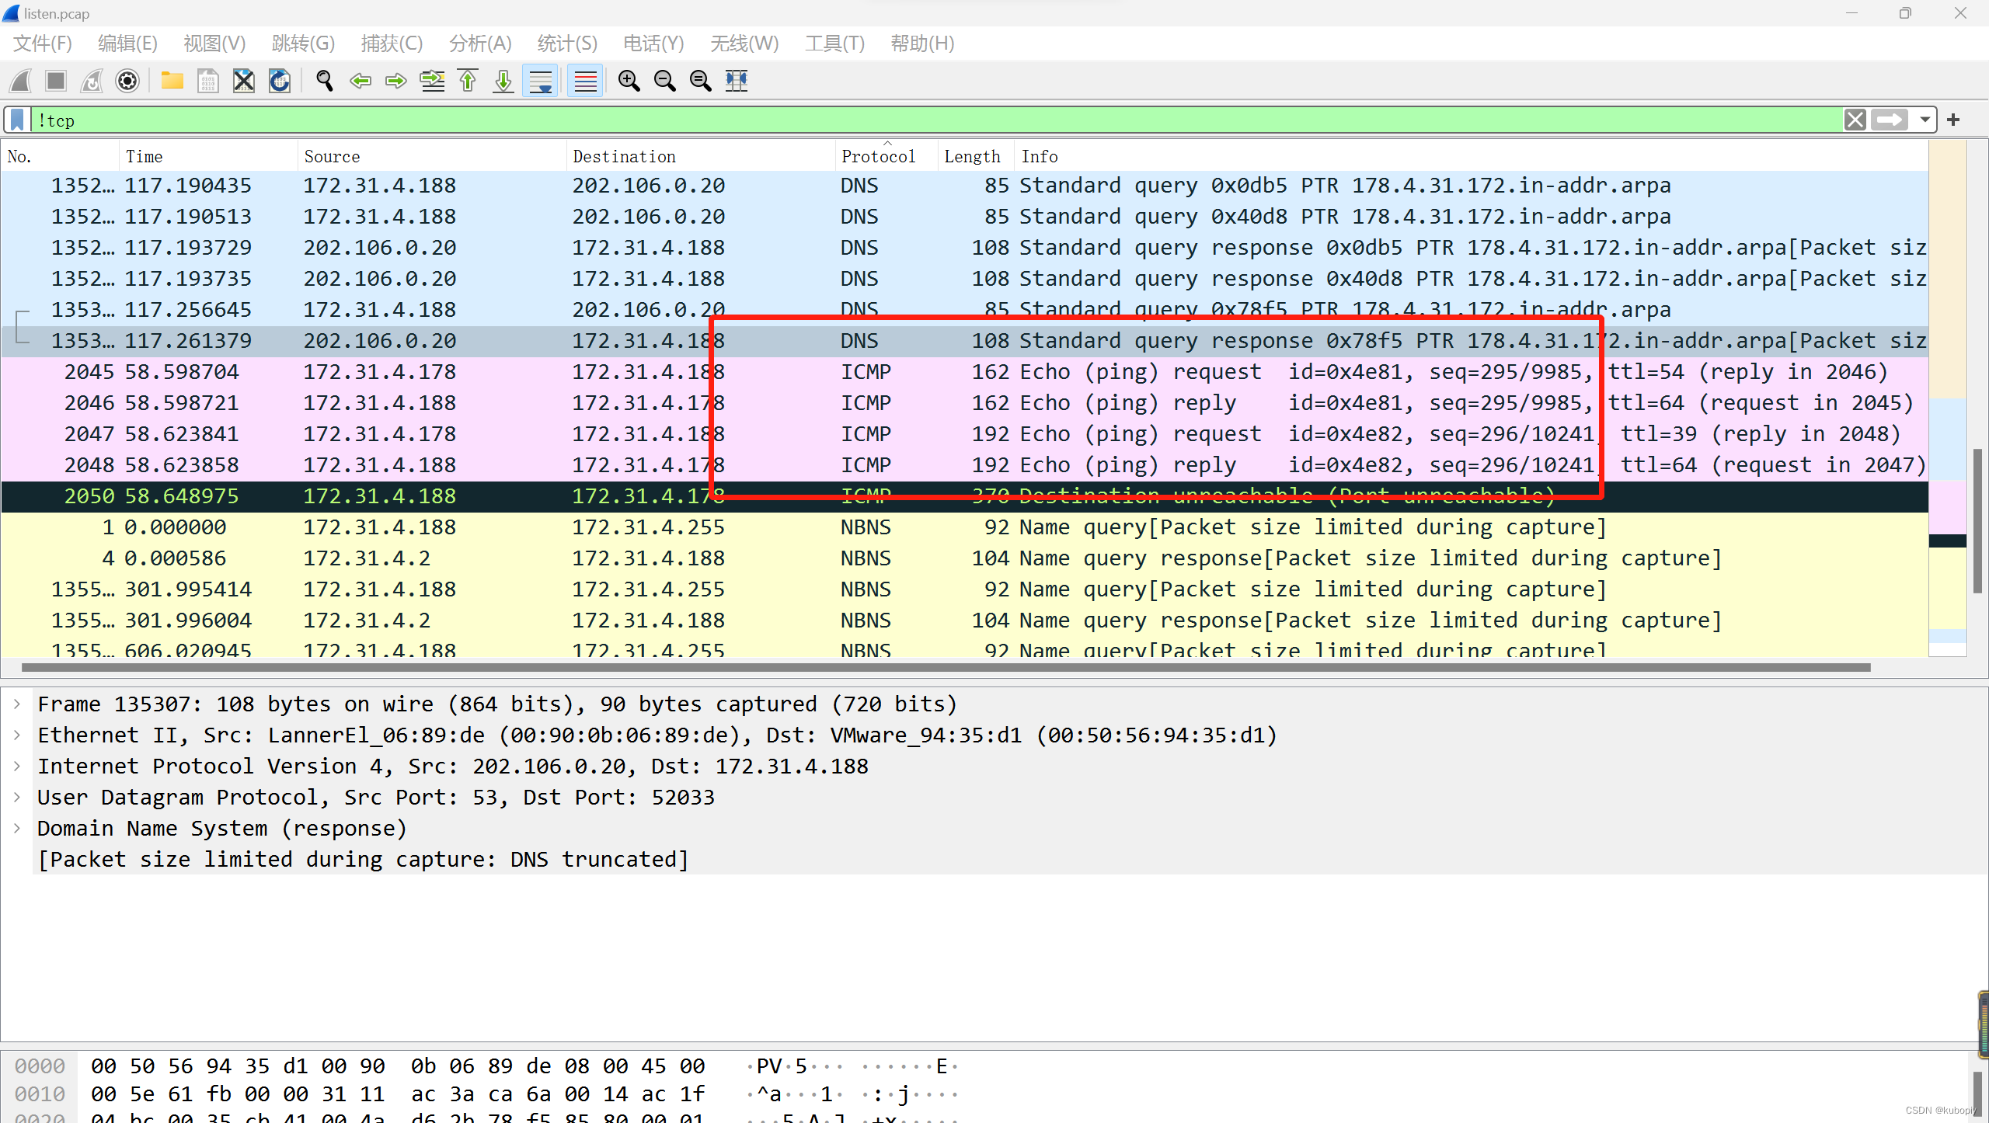1989x1123 pixels.
Task: Expand User Datagram Protocol details
Action: [x=17, y=797]
